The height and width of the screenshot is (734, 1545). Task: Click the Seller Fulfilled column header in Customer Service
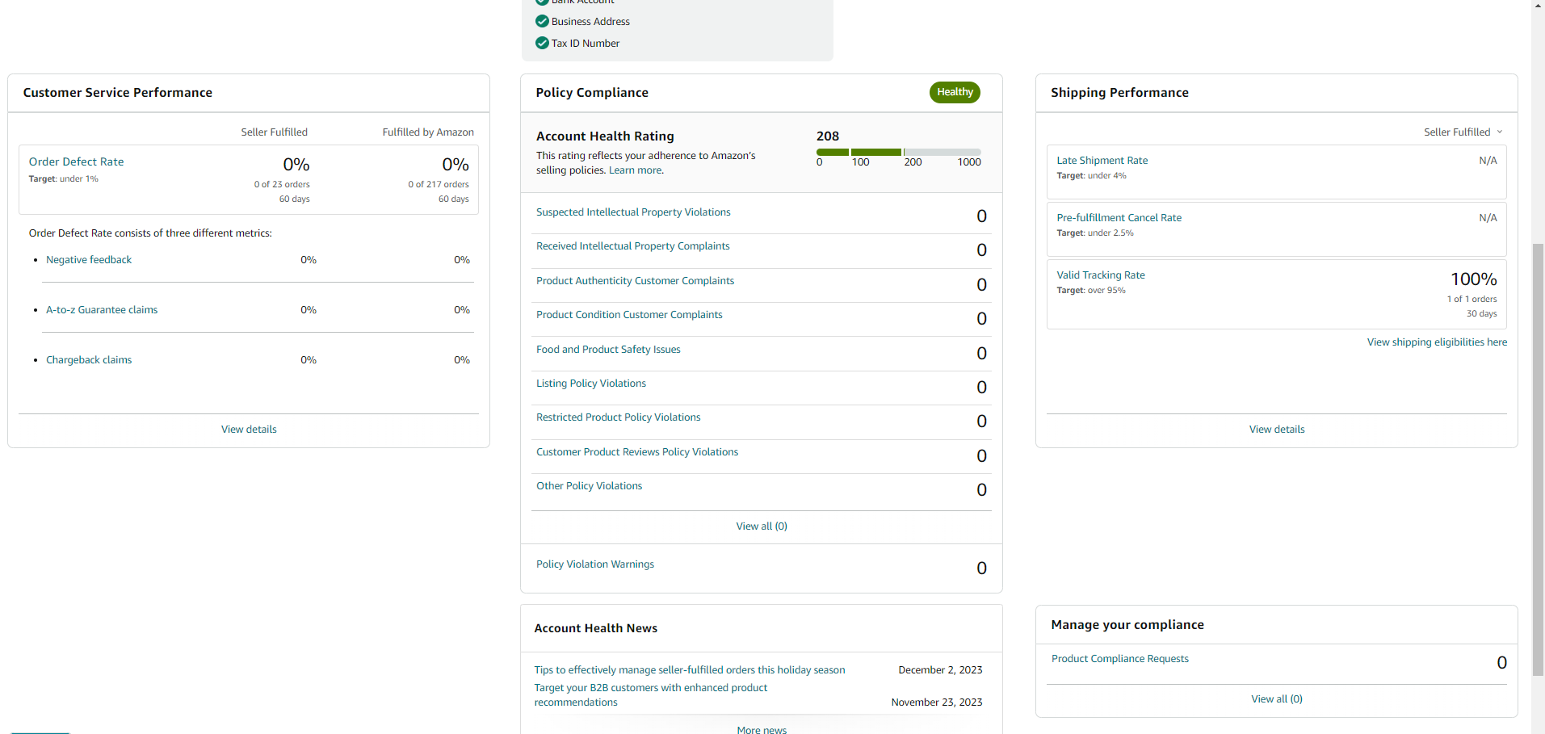274,132
